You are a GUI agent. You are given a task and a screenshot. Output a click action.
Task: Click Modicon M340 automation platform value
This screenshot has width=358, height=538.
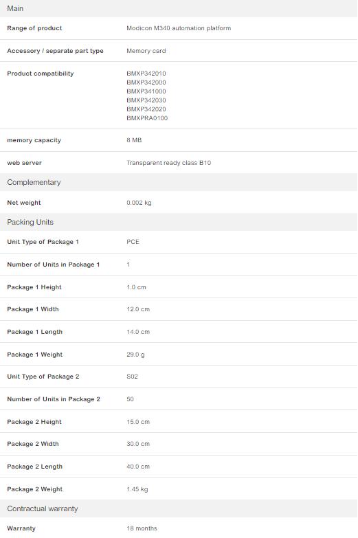point(179,28)
